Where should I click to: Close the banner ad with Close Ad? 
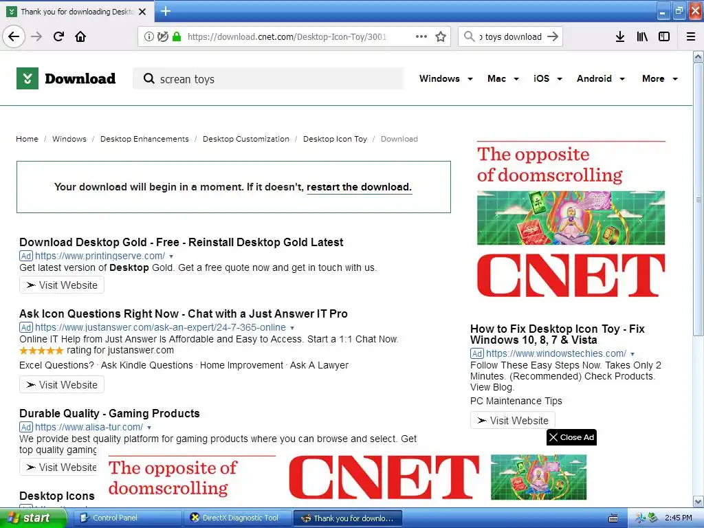coord(571,437)
